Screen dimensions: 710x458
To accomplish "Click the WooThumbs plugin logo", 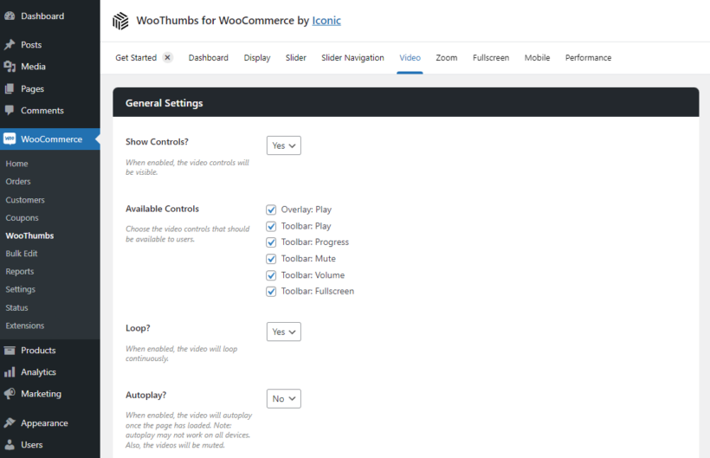I will coord(120,21).
